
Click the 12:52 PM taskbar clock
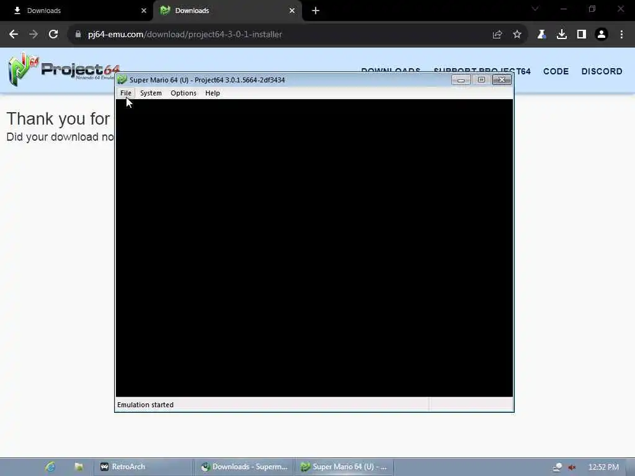click(603, 467)
